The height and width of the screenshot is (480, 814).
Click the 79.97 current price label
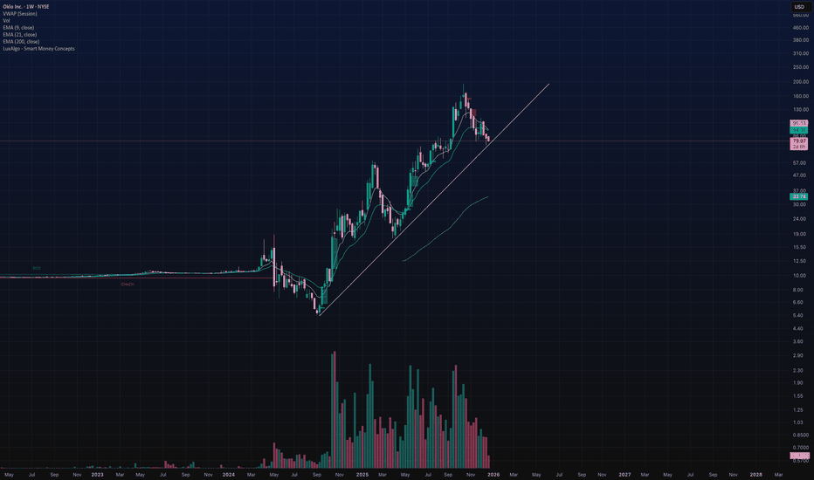point(800,141)
